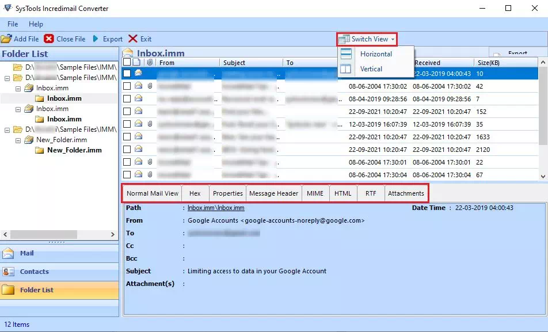Click envelope icon of the 152 KB email
The width and height of the screenshot is (548, 332).
[x=138, y=111]
